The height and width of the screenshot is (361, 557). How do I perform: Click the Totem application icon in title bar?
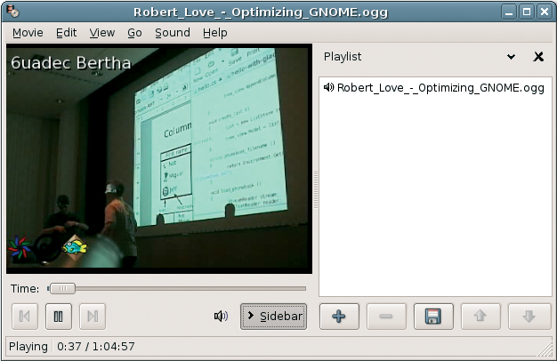[x=12, y=12]
